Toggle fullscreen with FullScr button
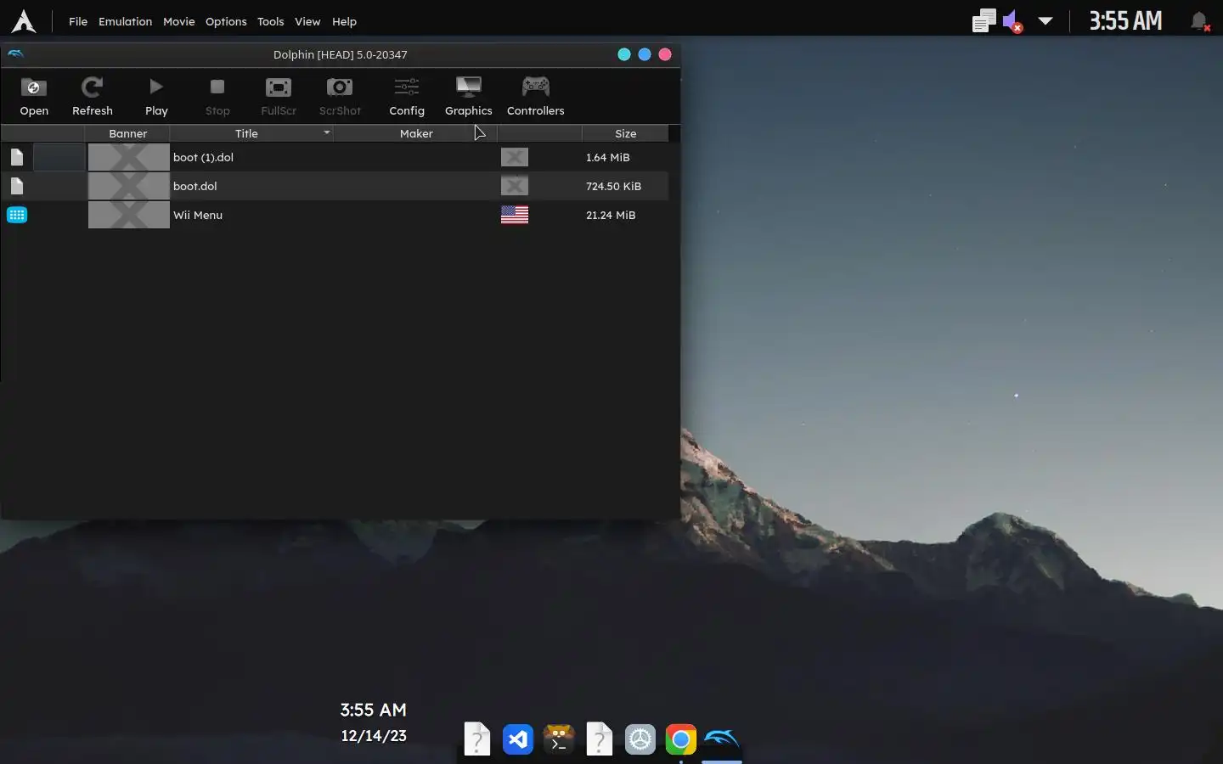 [x=279, y=96]
